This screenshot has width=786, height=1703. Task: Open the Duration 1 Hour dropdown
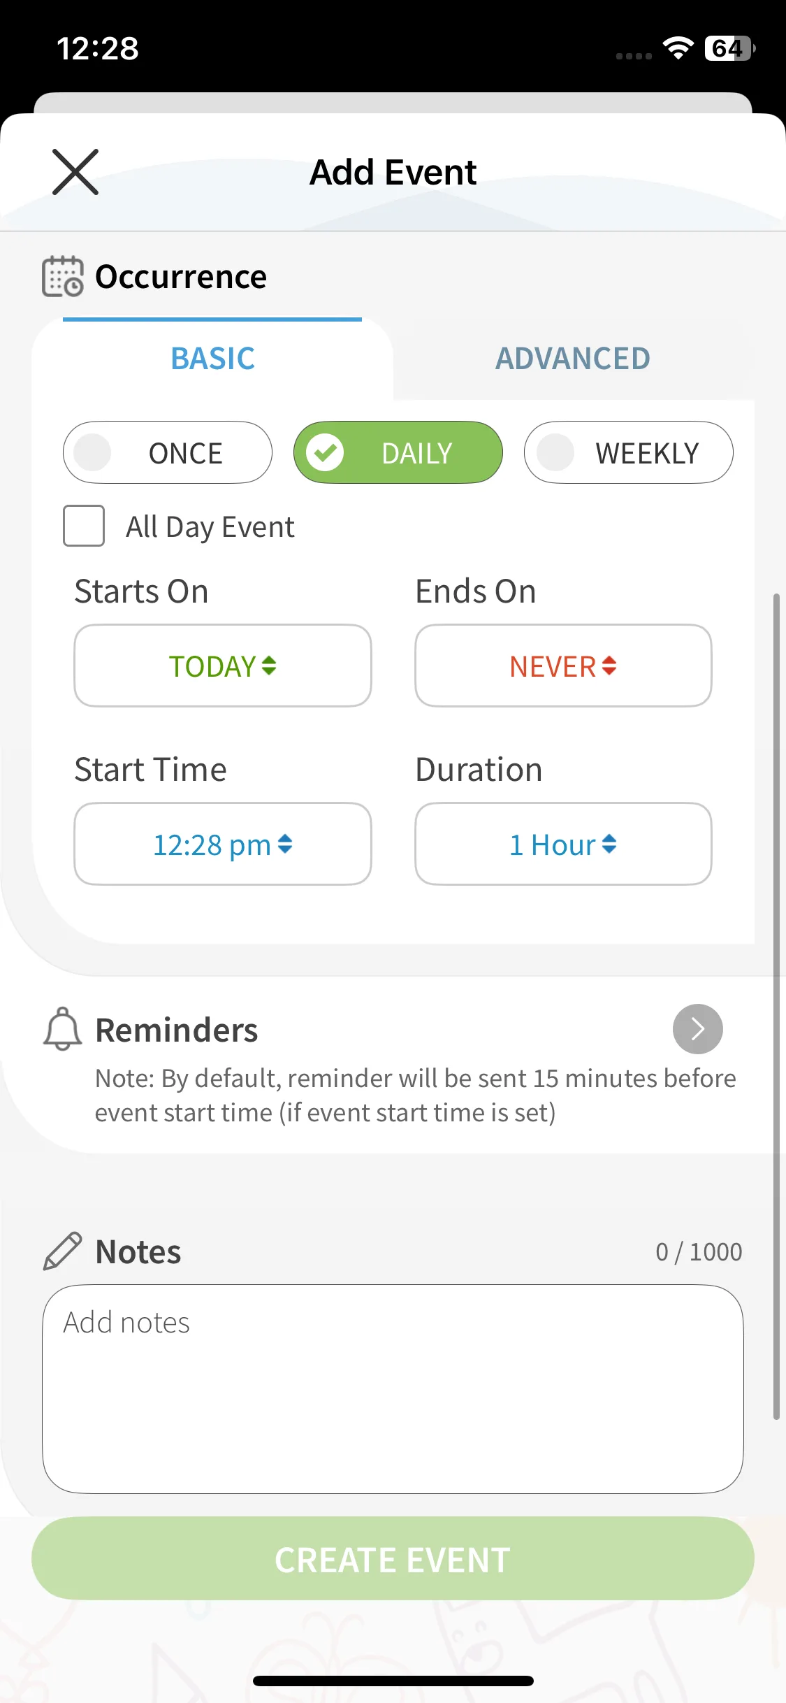(563, 844)
